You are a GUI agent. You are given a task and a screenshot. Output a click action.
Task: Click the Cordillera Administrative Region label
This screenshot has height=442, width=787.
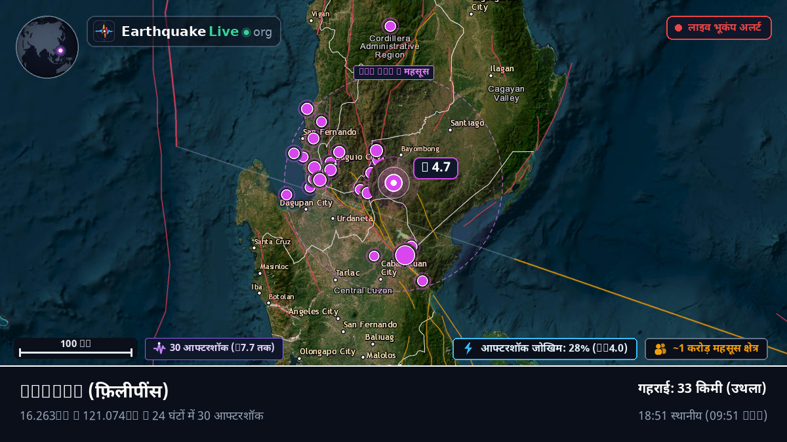pyautogui.click(x=390, y=46)
